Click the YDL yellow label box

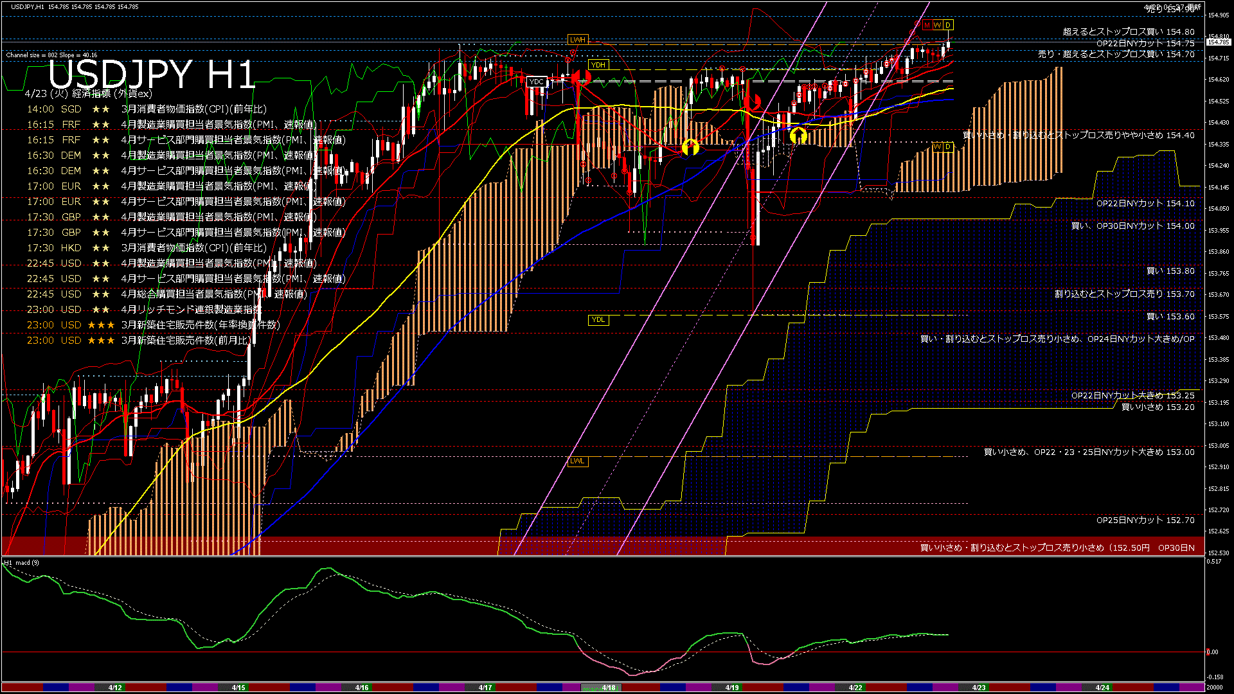pyautogui.click(x=598, y=320)
